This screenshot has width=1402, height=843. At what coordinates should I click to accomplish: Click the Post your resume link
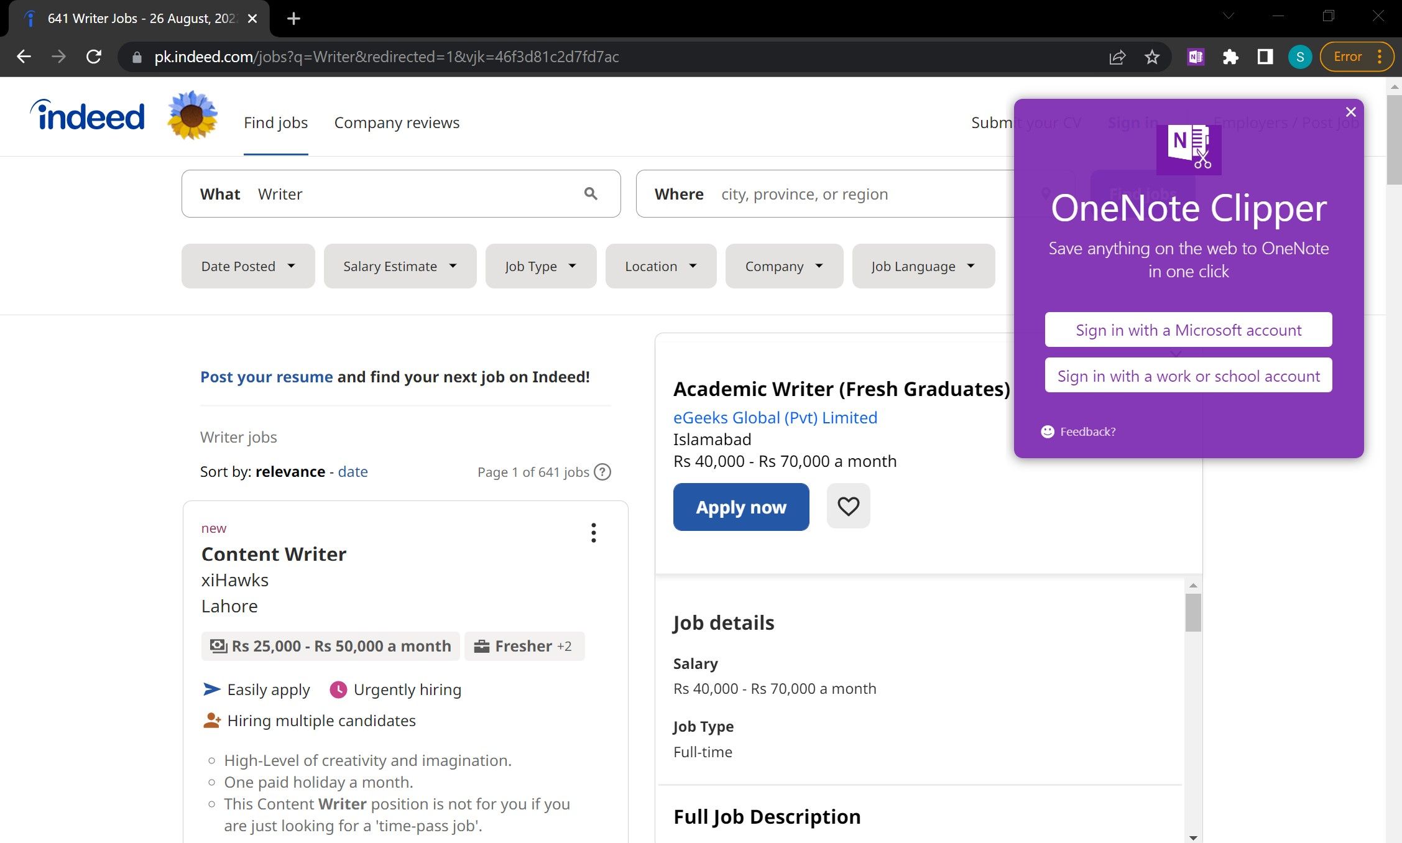point(265,377)
